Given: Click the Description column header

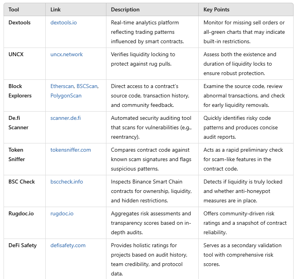Looking at the screenshot, I should coord(125,9).
